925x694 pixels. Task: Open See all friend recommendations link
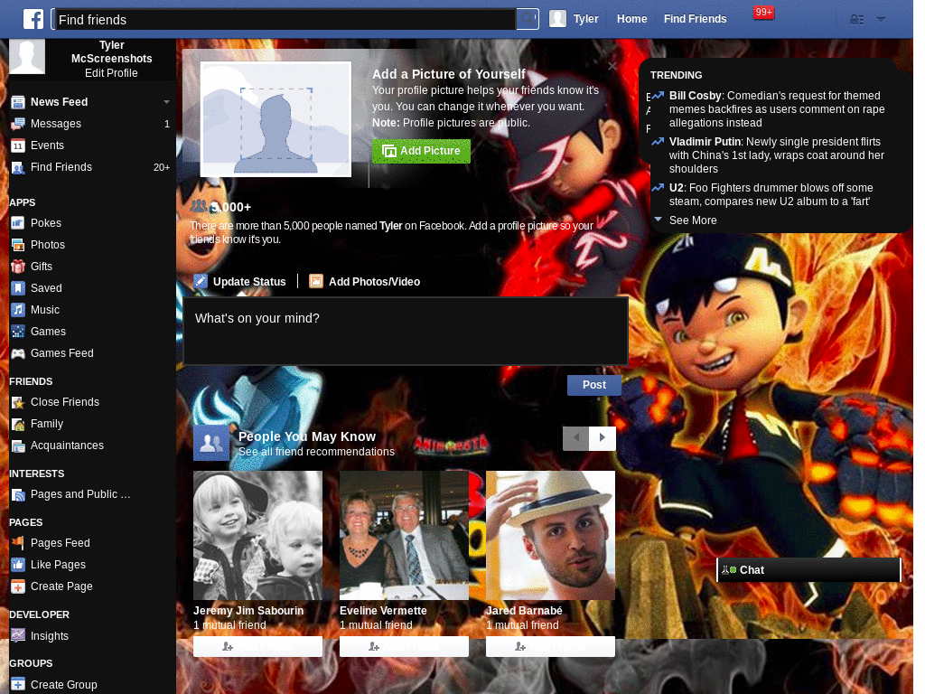pyautogui.click(x=316, y=452)
